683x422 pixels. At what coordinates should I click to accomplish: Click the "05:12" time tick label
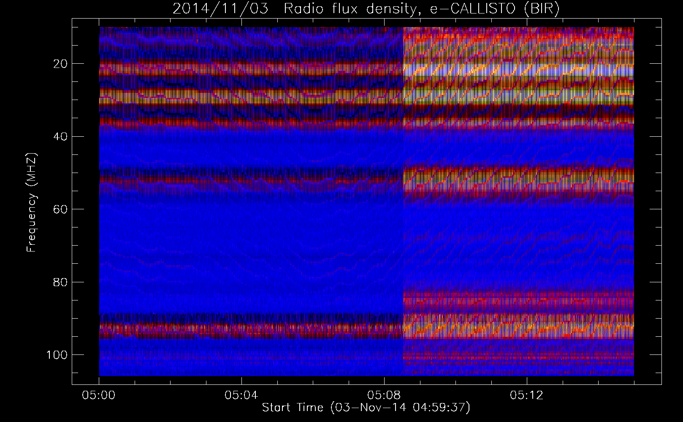point(527,395)
